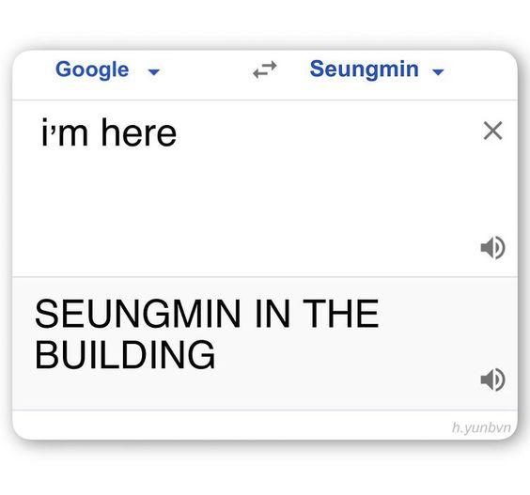530x495 pixels.
Task: Expand the arrow next to Seungmin
Action: pyautogui.click(x=438, y=71)
